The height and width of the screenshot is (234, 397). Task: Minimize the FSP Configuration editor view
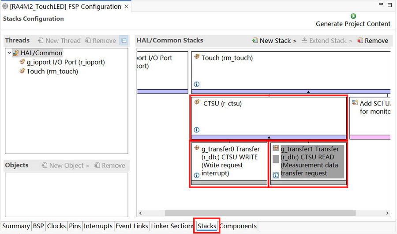(381, 4)
